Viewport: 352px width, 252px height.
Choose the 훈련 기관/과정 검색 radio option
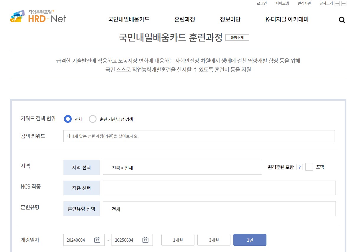pyautogui.click(x=93, y=119)
